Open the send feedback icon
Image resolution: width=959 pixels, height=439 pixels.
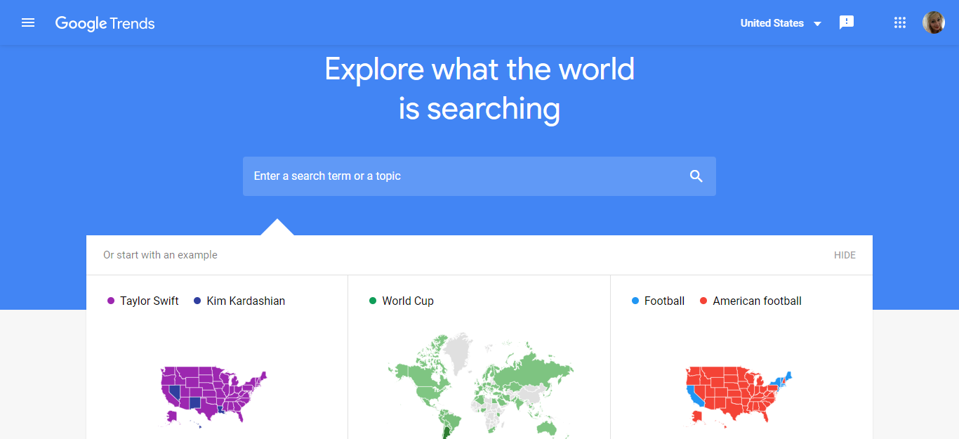pos(847,22)
